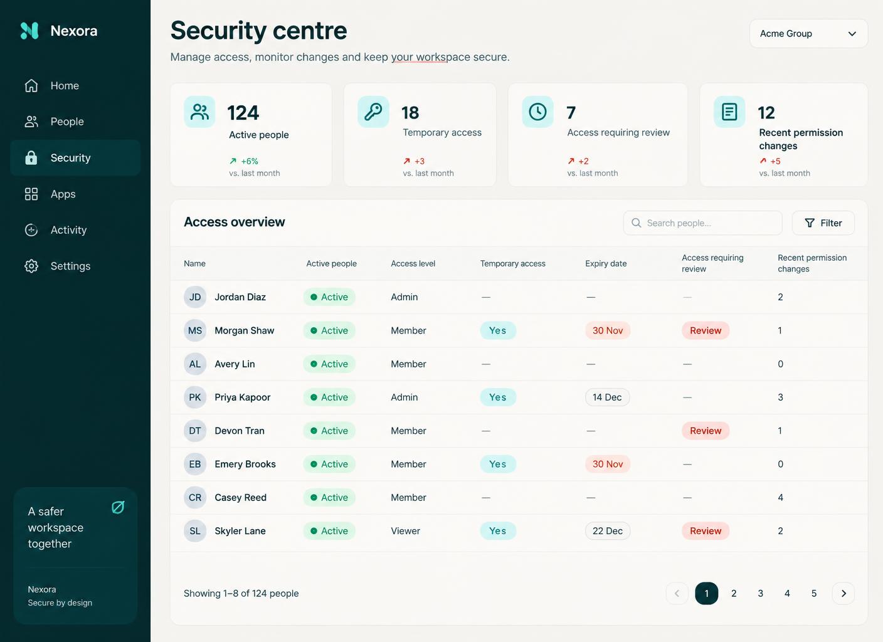Viewport: 883px width, 642px height.
Task: Select current page 1 button
Action: pos(707,593)
